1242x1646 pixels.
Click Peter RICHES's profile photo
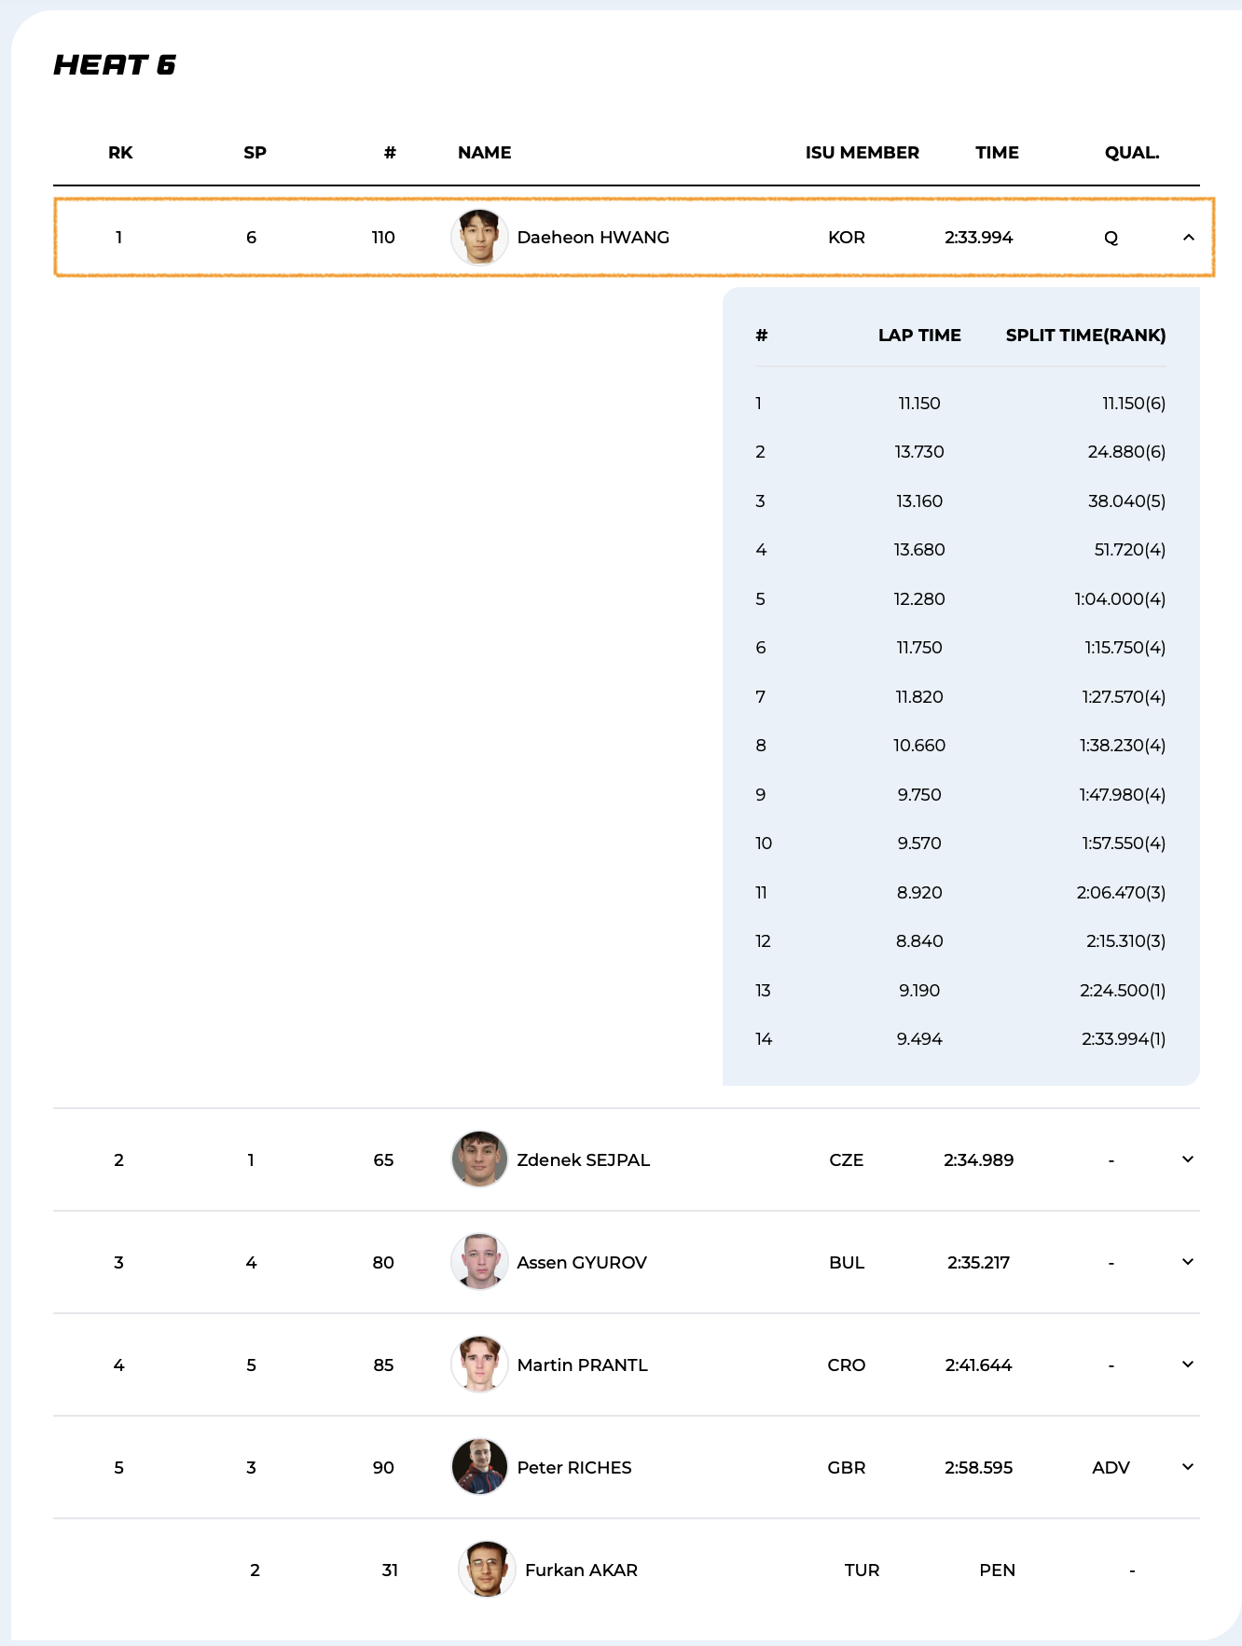click(479, 1467)
